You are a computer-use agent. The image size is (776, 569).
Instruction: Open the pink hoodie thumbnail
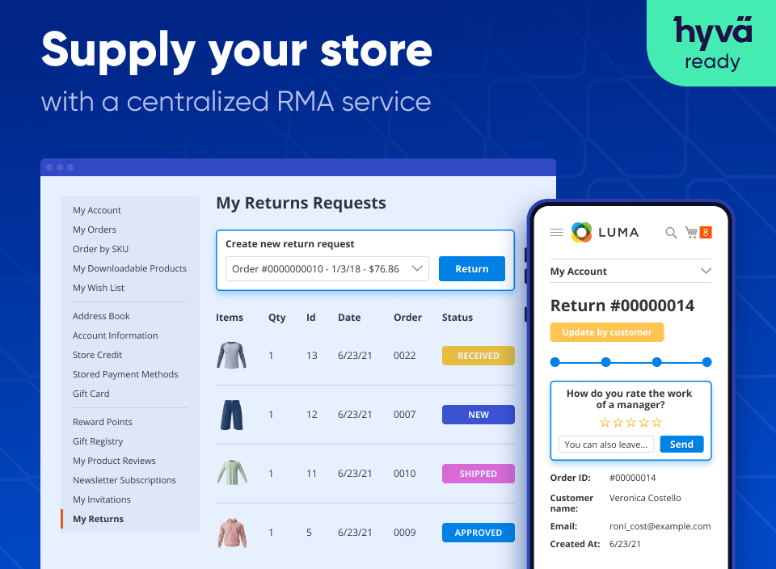(x=232, y=533)
